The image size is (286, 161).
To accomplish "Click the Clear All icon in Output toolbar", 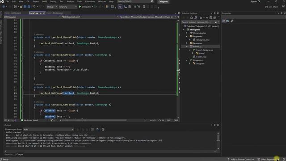I will click(93, 129).
